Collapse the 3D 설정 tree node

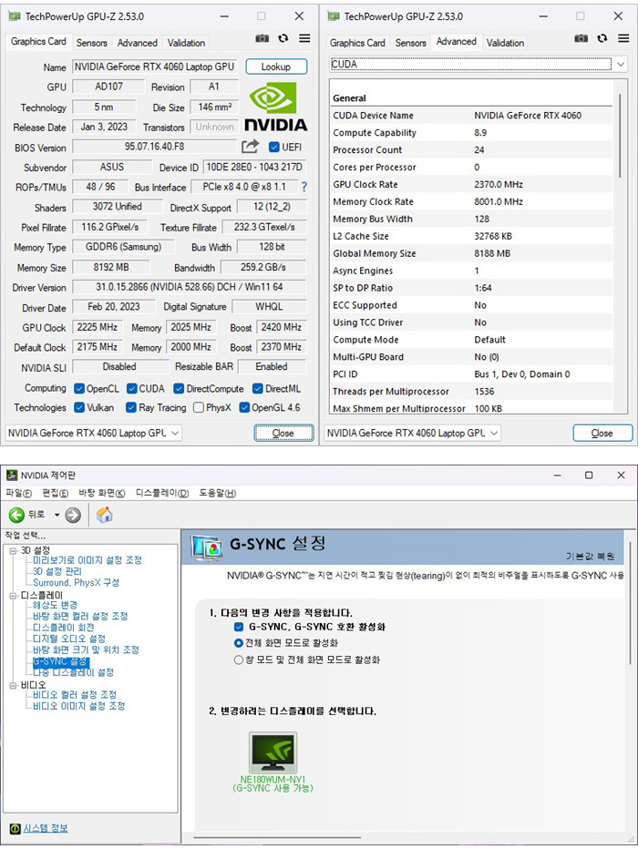[x=13, y=550]
